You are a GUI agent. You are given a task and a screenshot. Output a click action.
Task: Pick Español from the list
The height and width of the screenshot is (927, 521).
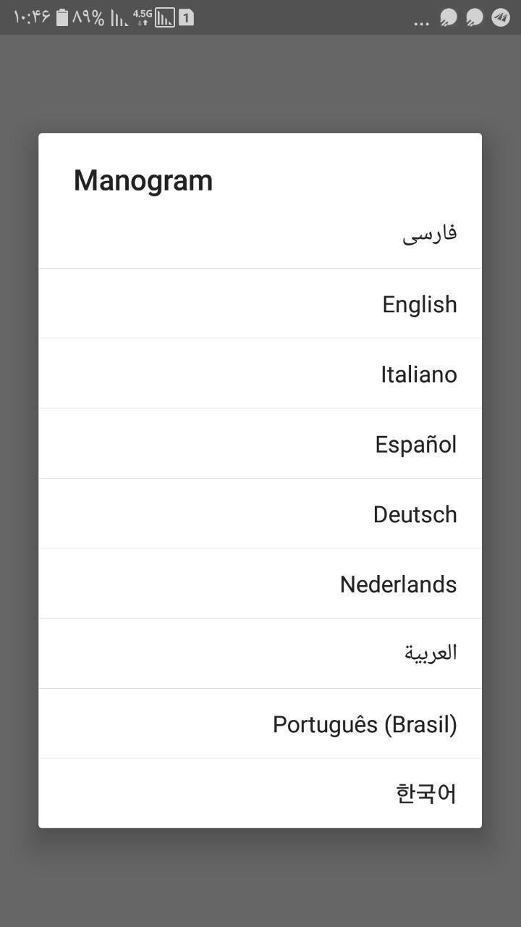click(415, 444)
